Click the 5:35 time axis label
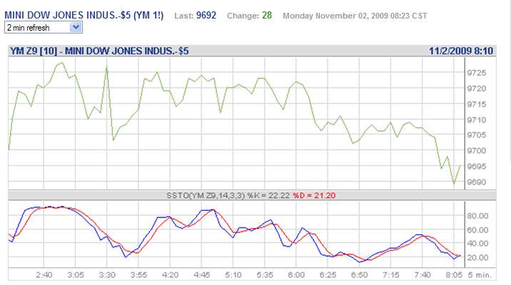 265,275
